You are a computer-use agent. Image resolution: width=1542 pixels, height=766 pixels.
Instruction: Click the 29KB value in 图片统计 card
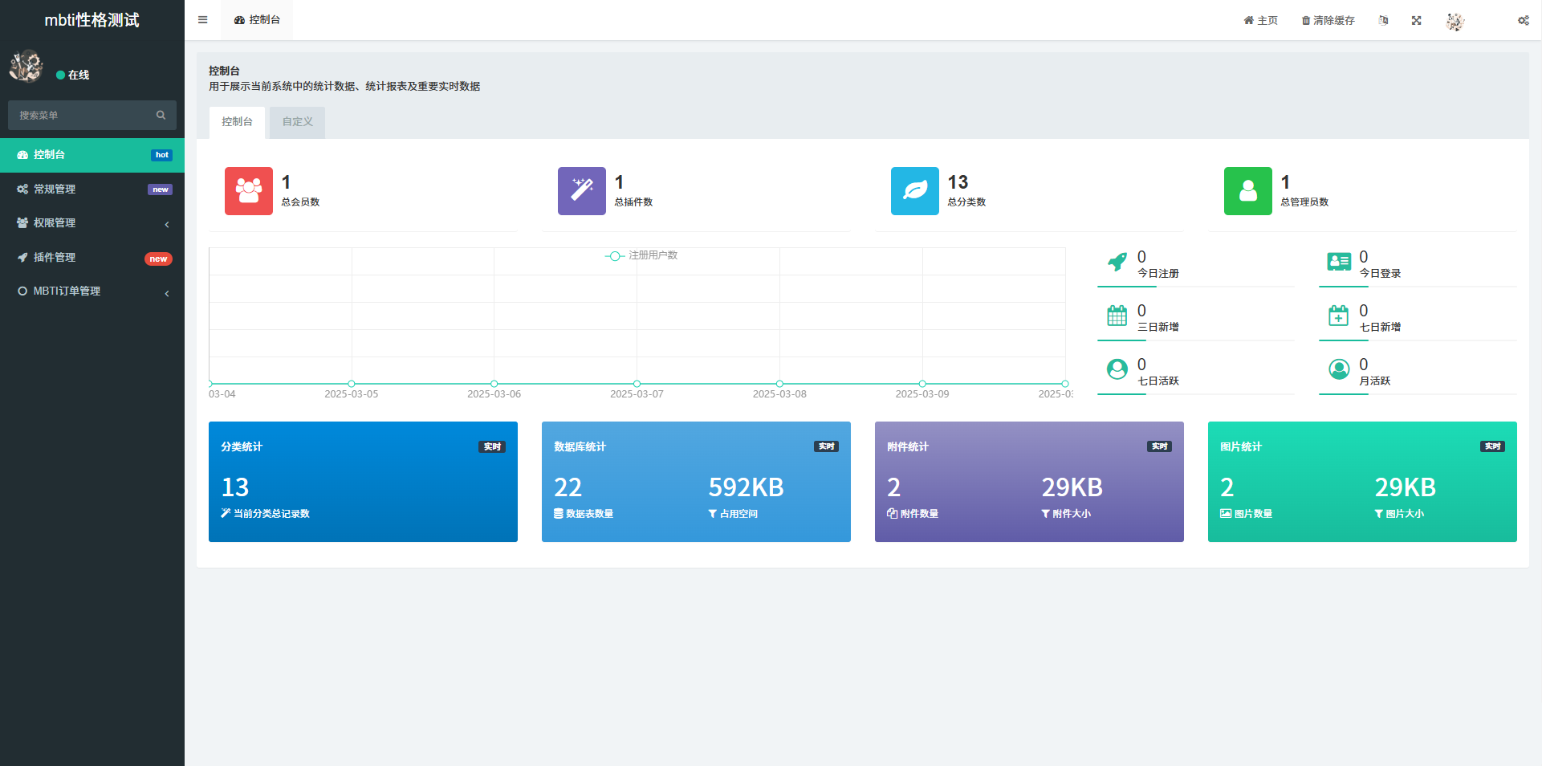tap(1405, 487)
